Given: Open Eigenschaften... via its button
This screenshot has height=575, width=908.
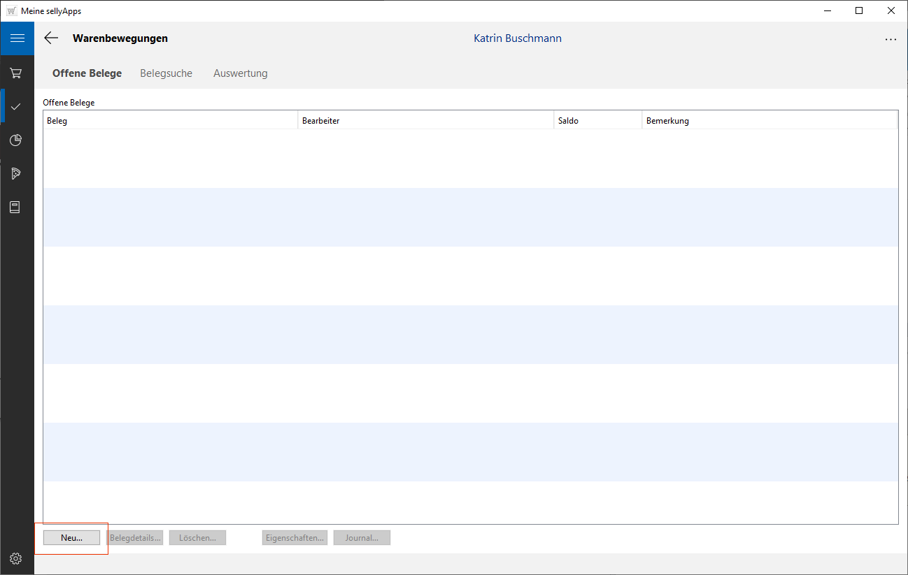Looking at the screenshot, I should [x=295, y=538].
